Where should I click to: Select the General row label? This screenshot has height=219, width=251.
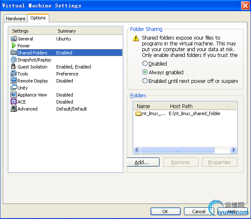pos(25,39)
